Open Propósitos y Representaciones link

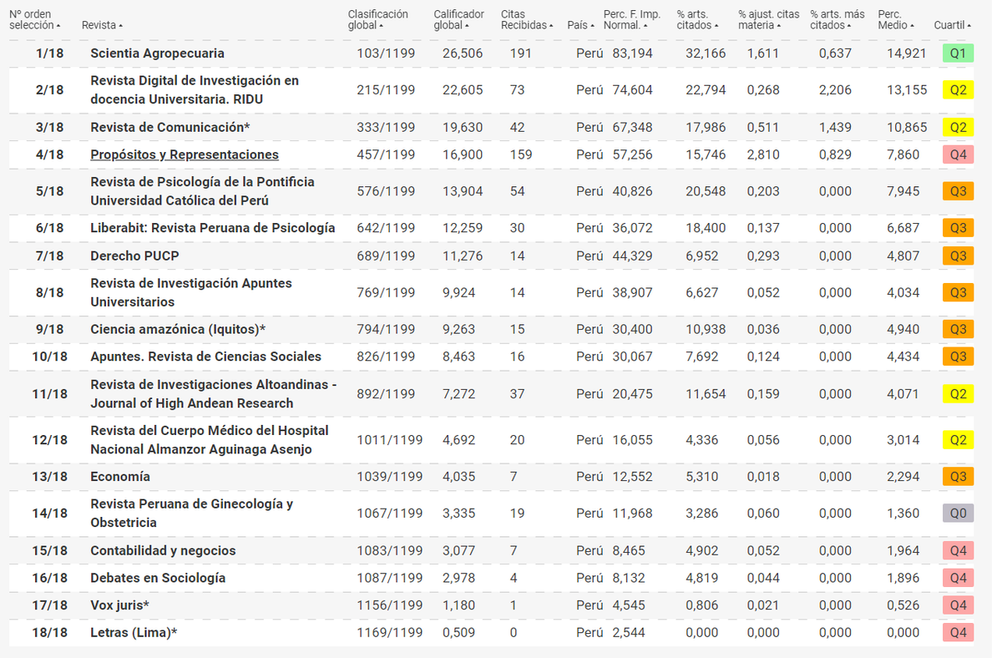(x=185, y=154)
